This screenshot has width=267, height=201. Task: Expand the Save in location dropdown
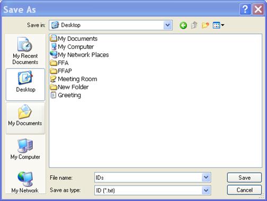click(167, 25)
